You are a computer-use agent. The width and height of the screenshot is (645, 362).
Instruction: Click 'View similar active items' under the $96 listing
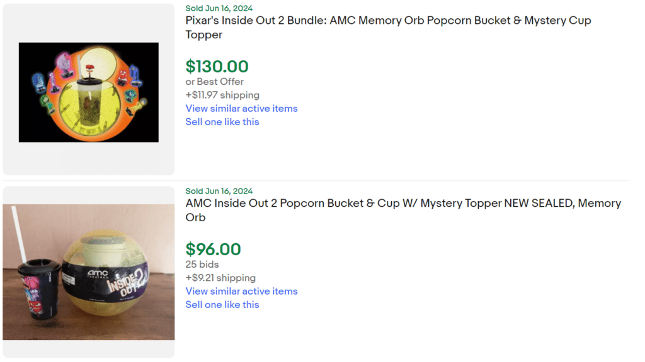coord(241,291)
